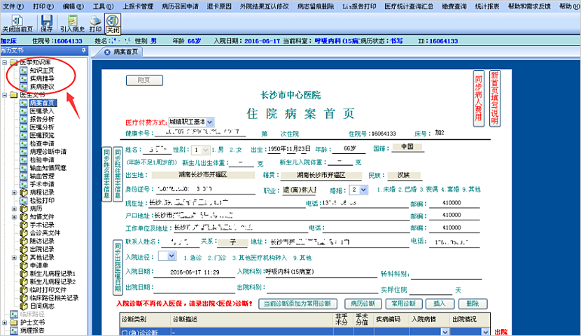Expand the 知情文件 tree node

point(14,217)
